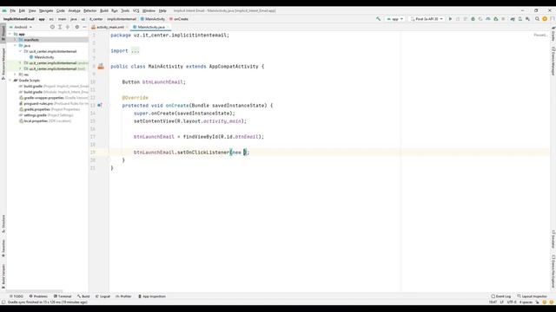This screenshot has height=312, width=556.
Task: Open the app run configuration dropdown
Action: (394, 19)
